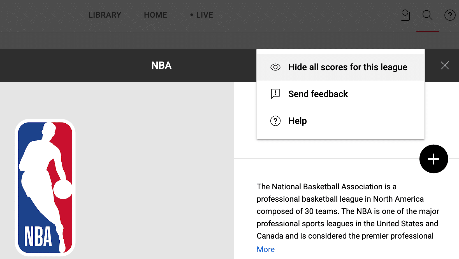Click the feedback speech bubble icon
The image size is (459, 259).
coord(275,94)
